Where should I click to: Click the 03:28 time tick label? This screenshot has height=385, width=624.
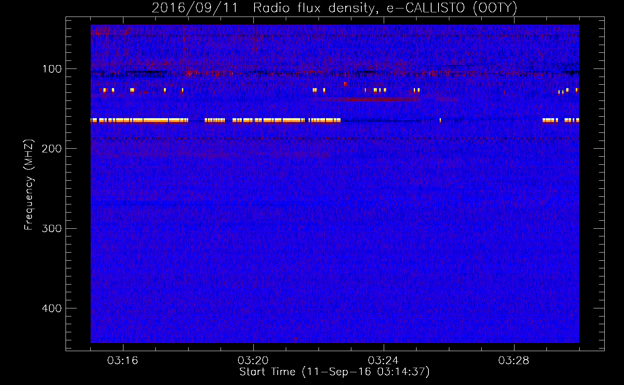[x=514, y=361]
